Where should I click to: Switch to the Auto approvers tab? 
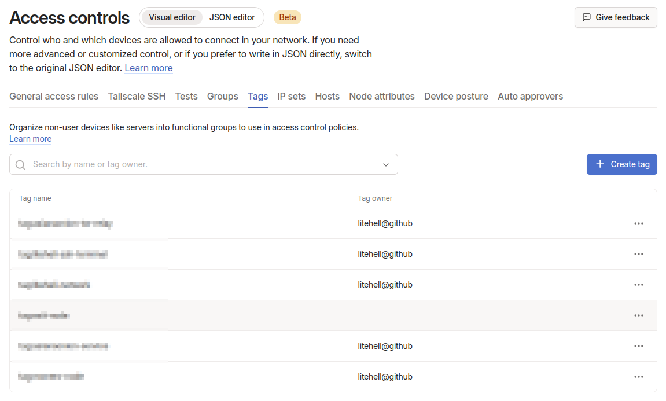530,97
